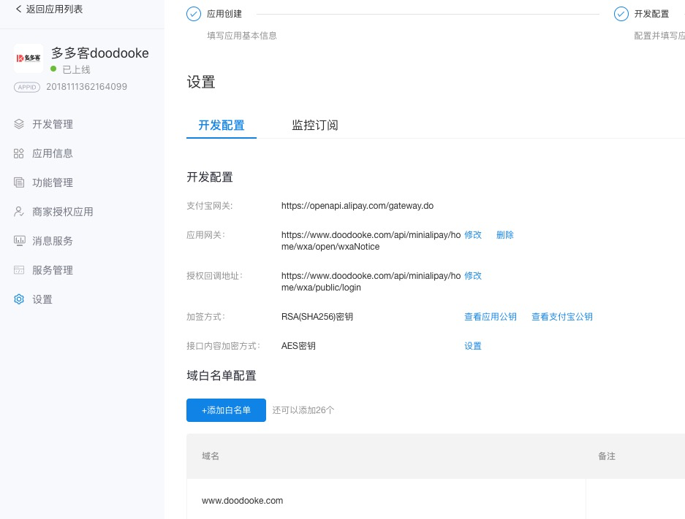Viewport: 685px width, 519px height.
Task: Click the 多多客 app logo thumbnail
Action: 29,58
